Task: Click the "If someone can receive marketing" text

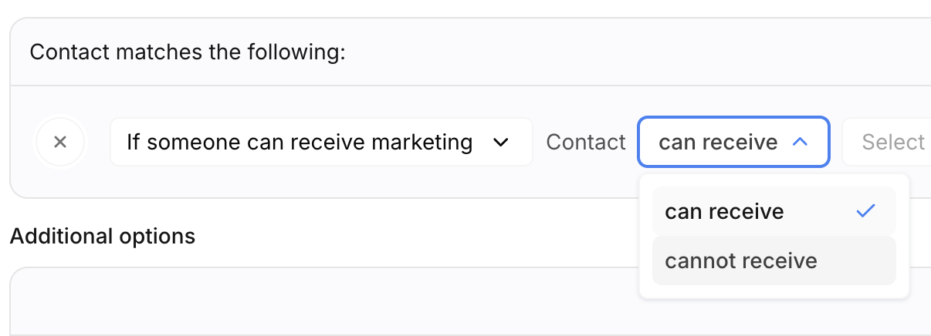Action: 300,142
